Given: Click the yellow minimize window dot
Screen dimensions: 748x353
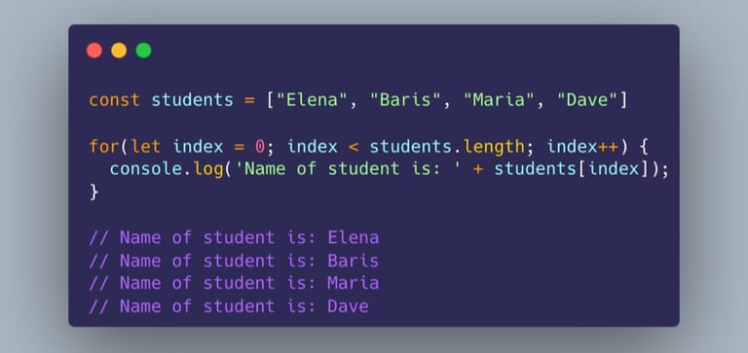Looking at the screenshot, I should (119, 51).
